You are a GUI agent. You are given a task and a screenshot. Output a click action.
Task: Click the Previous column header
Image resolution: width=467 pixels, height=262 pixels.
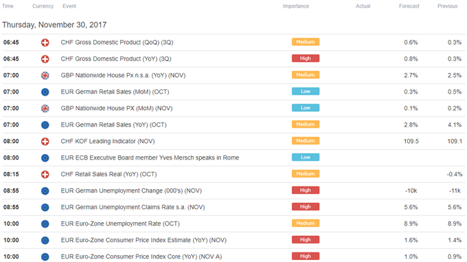[x=447, y=6]
